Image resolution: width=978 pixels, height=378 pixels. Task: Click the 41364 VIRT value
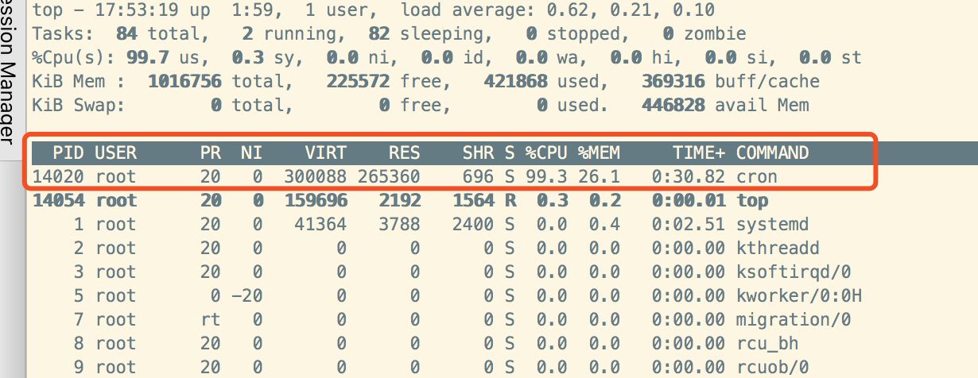320,224
